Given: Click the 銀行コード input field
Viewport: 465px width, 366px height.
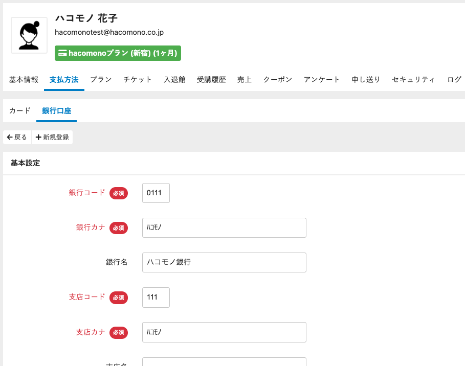Looking at the screenshot, I should click(156, 193).
